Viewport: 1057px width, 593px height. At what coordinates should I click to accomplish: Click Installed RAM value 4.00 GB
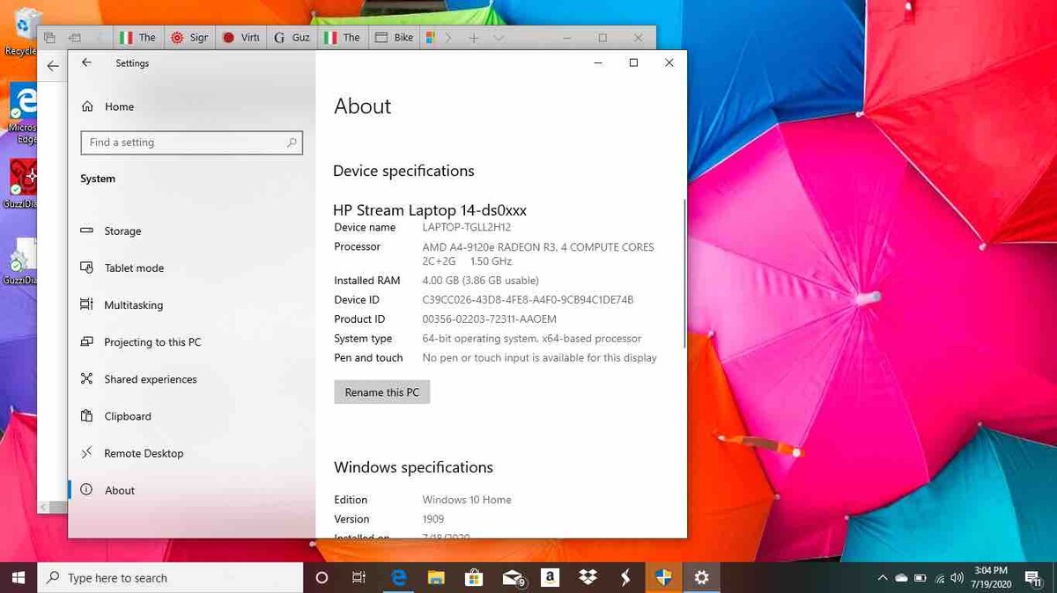pyautogui.click(x=480, y=281)
